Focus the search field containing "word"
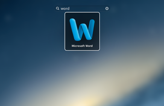The height and width of the screenshot is (106, 164). (x=82, y=8)
